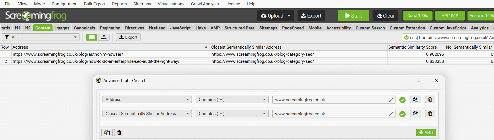Click the Analysis 100% progress indicator
The height and width of the screenshot is (140, 494).
481,16
